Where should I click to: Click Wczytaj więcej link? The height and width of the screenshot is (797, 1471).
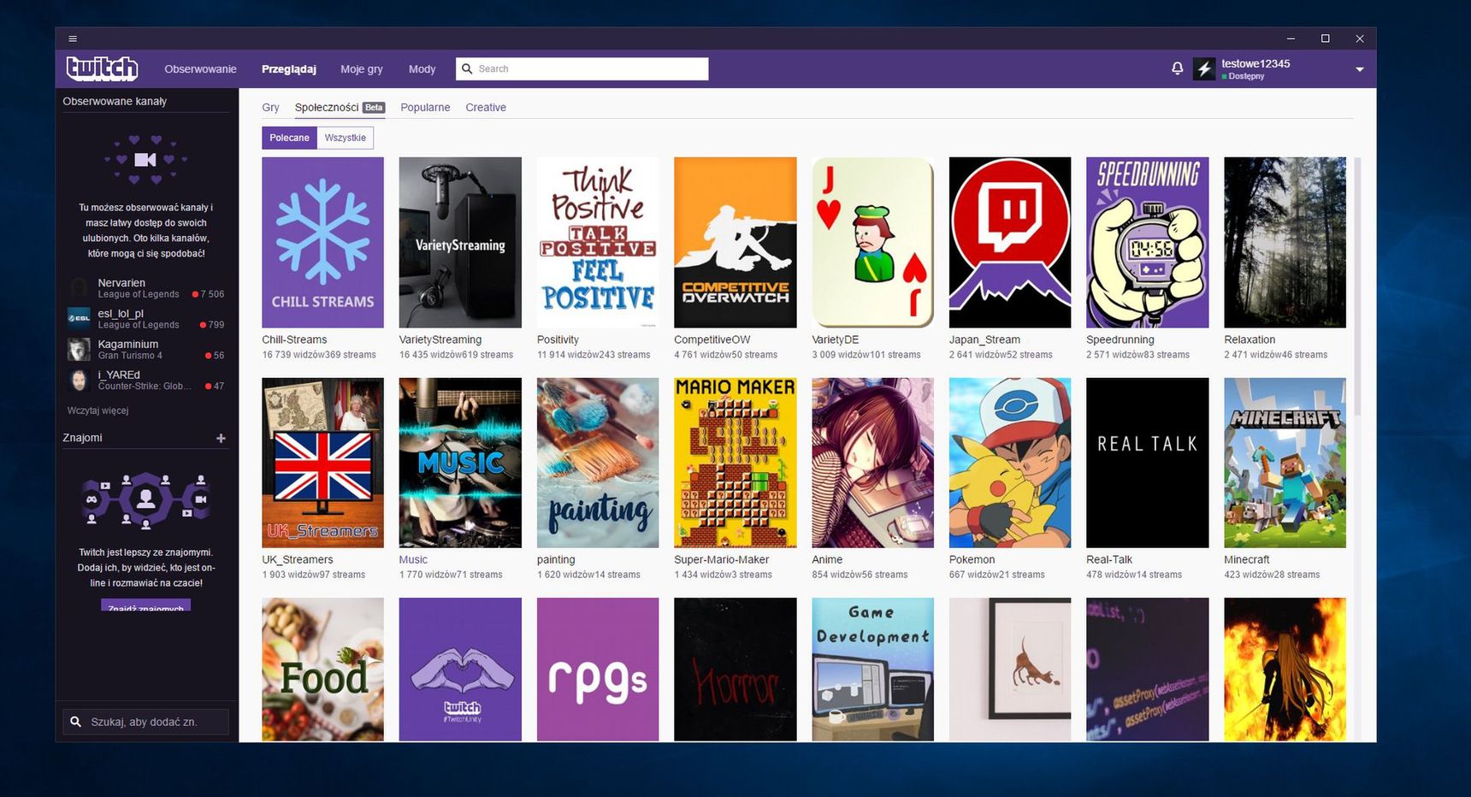click(97, 410)
